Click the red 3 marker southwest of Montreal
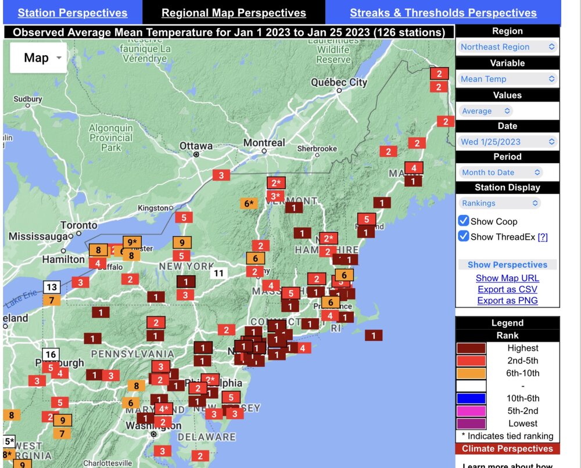The height and width of the screenshot is (468, 581). (x=221, y=175)
